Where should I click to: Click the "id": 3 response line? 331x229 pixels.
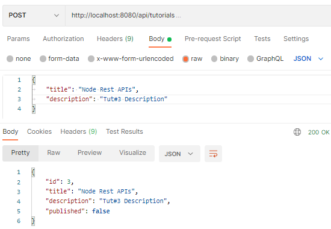(x=60, y=181)
